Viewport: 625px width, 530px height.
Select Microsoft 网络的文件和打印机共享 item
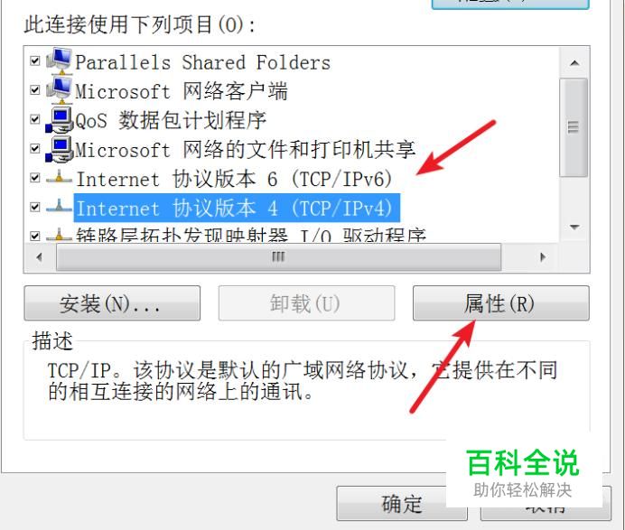click(x=245, y=150)
